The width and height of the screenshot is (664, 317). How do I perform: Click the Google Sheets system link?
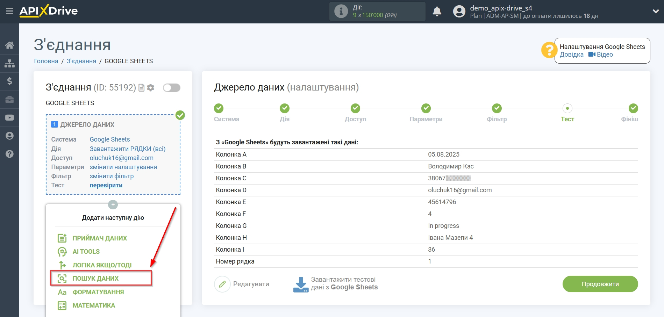(110, 139)
